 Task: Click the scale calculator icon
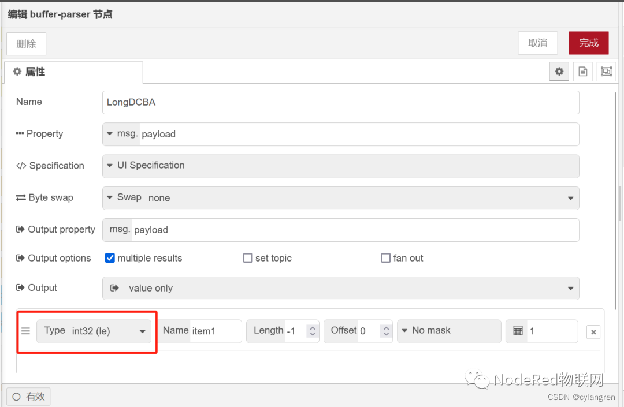(x=518, y=331)
